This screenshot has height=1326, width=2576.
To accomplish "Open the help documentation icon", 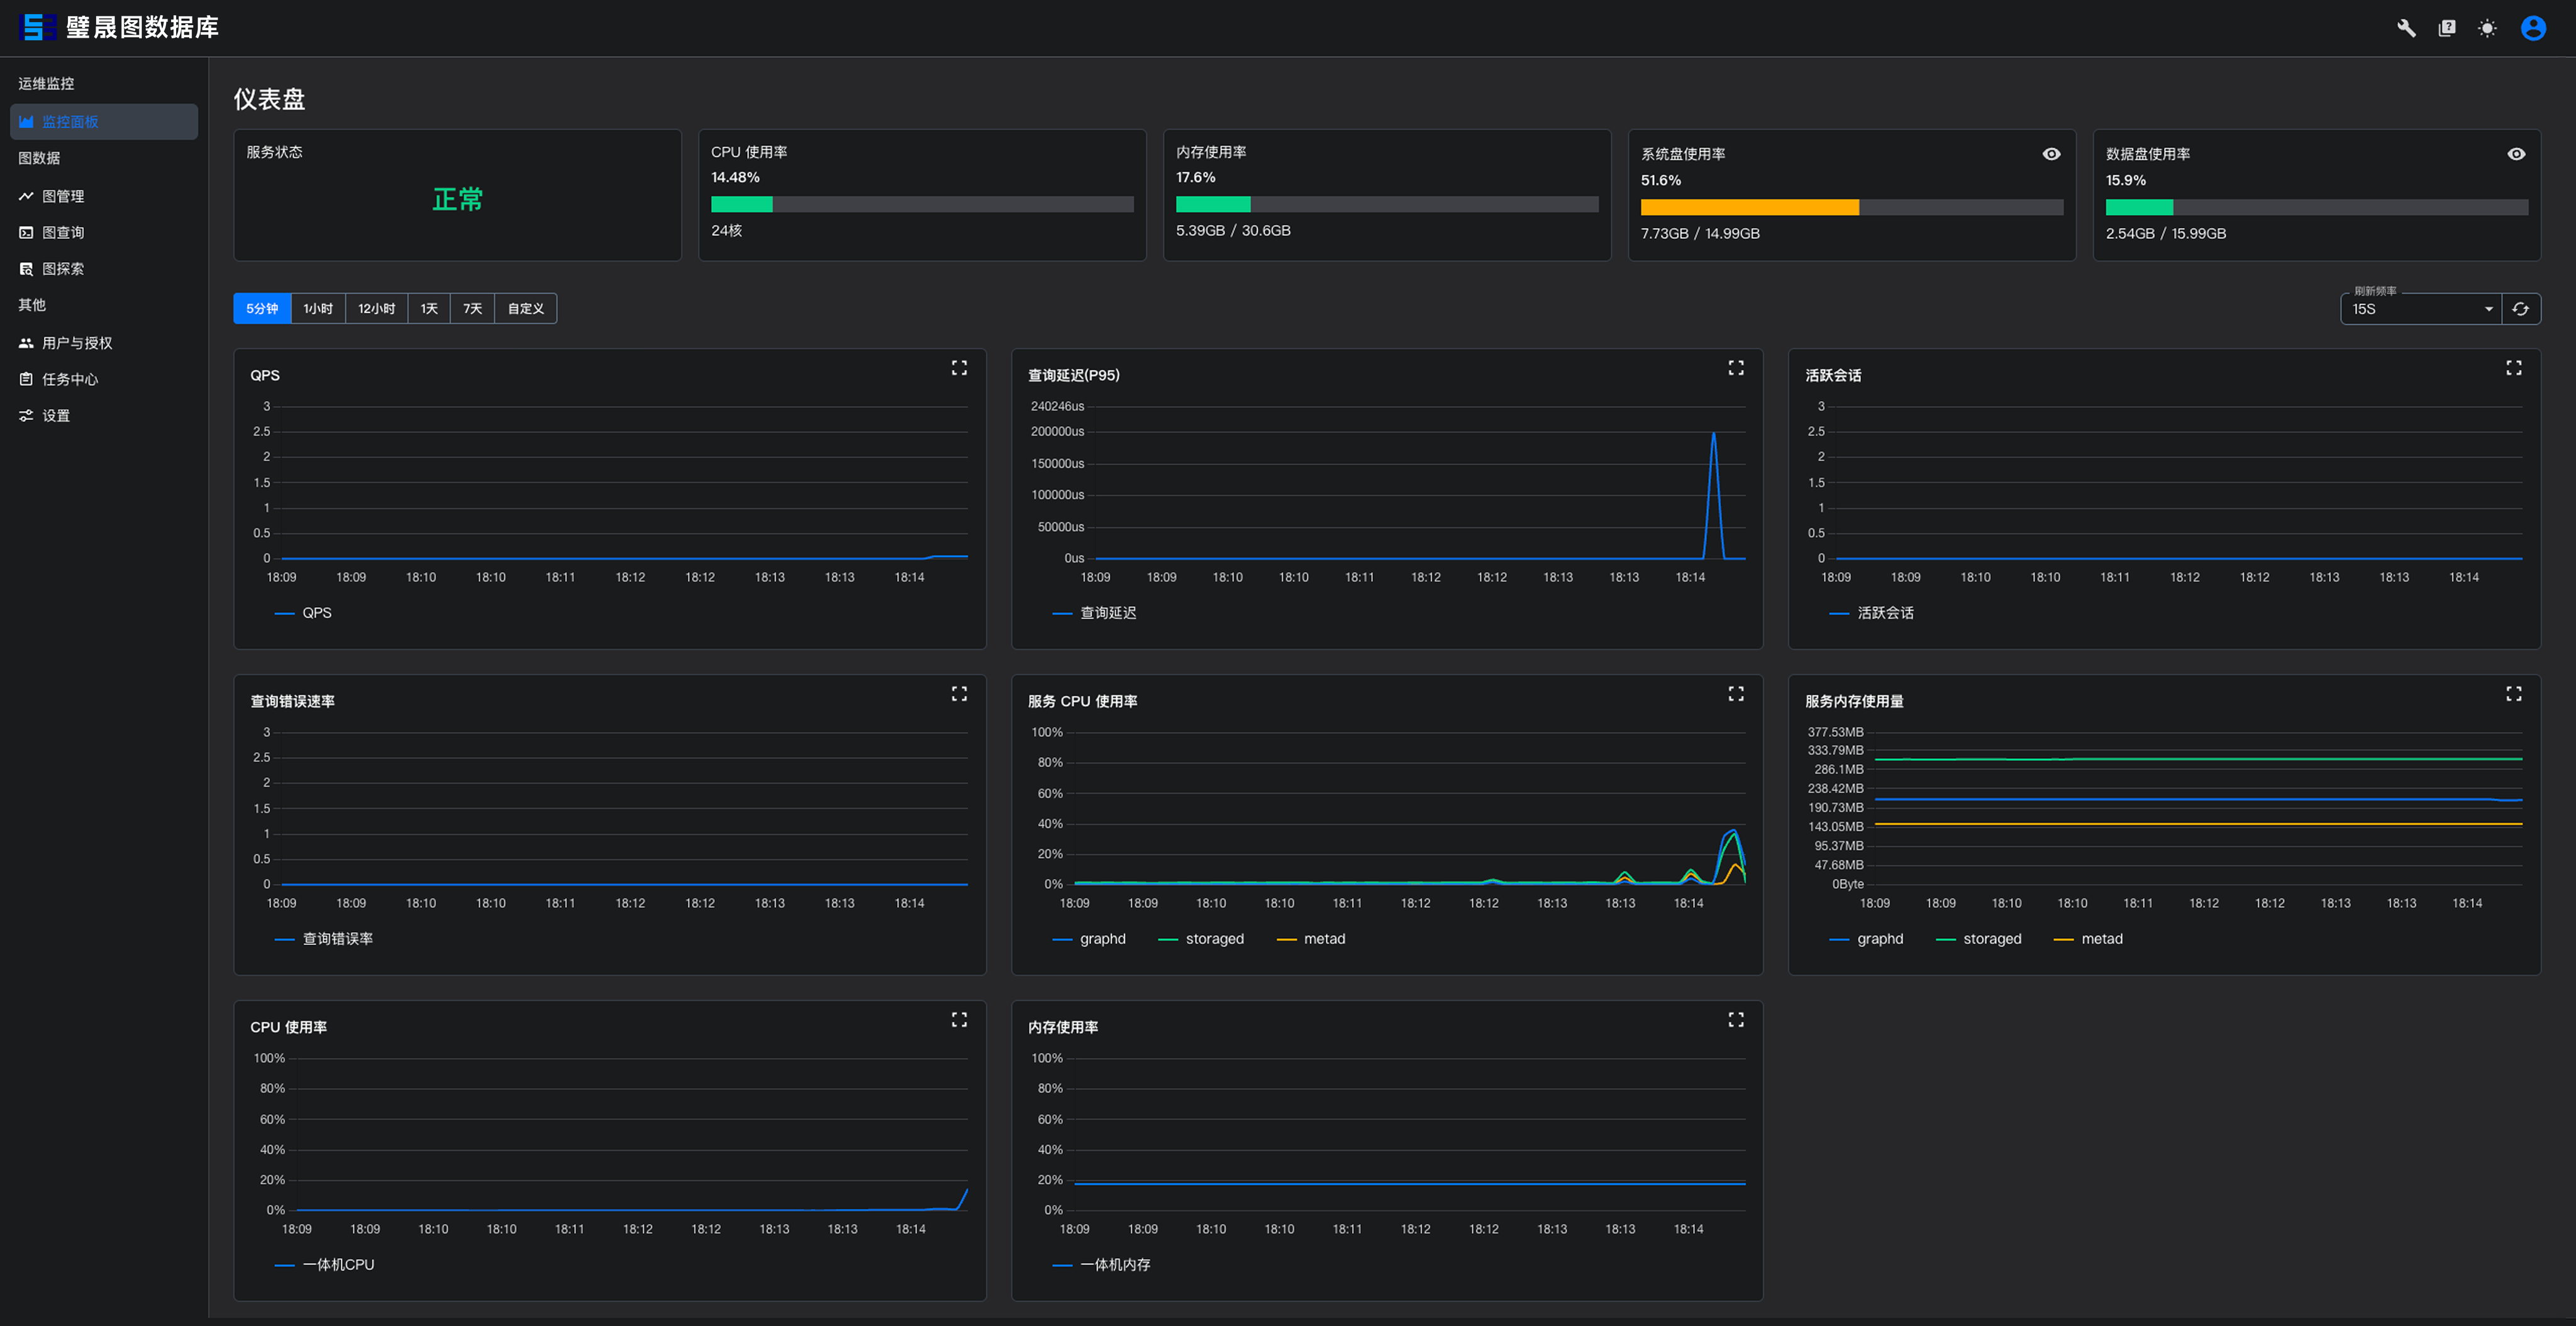I will point(2447,28).
